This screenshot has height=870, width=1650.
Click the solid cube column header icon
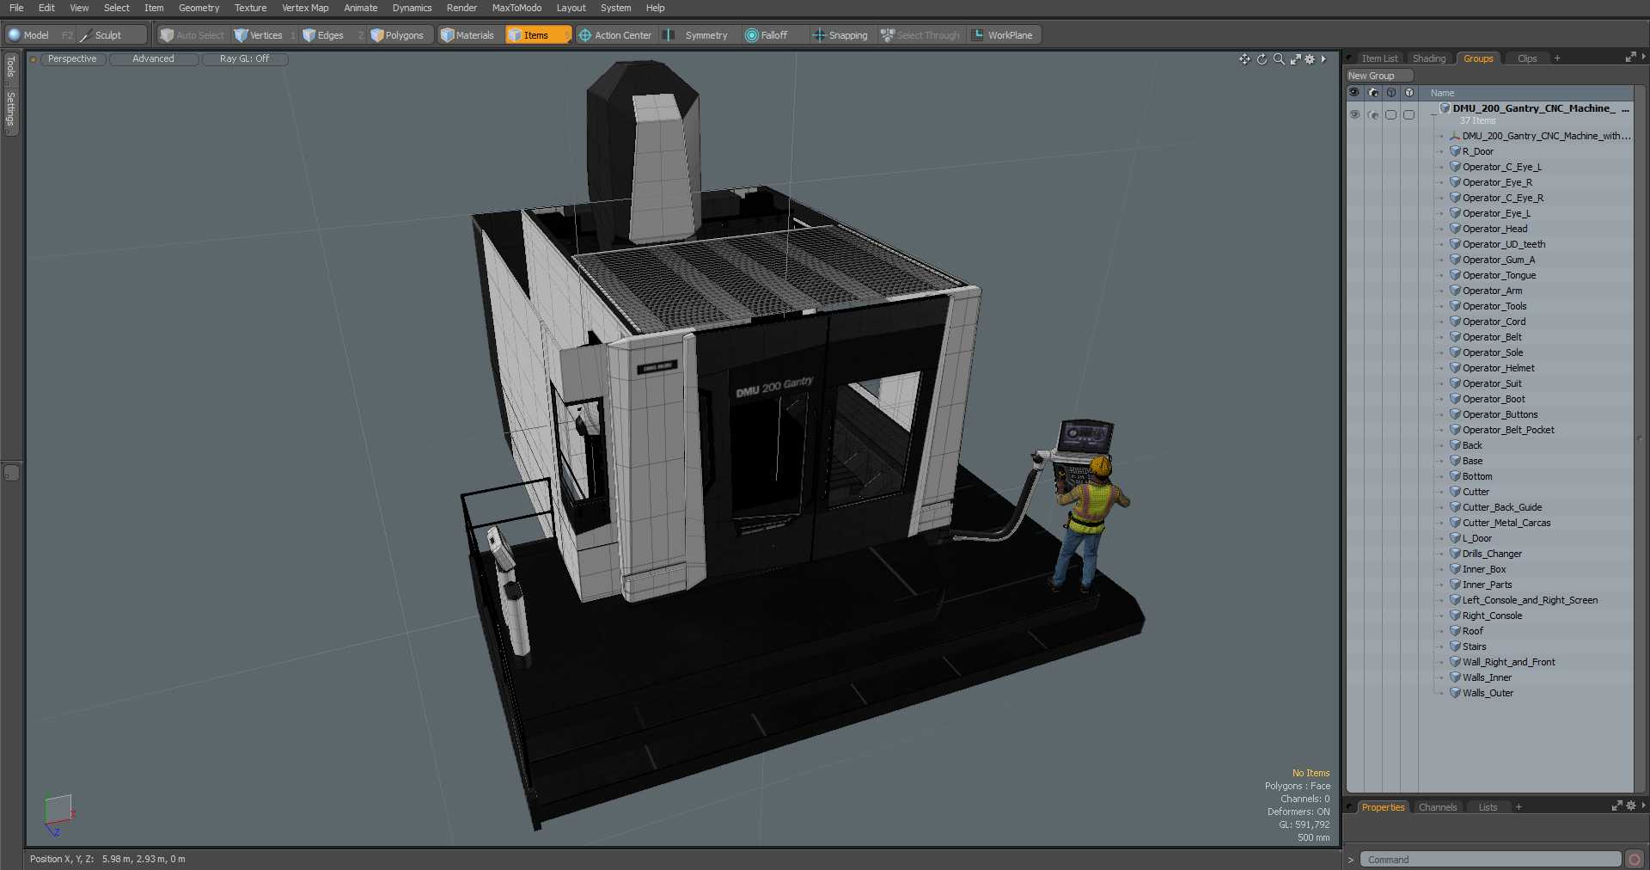click(x=1409, y=93)
